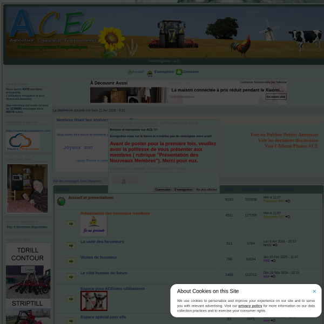This screenshot has width=324, height=324.
Task: Open the Accueil link
Action: click(138, 72)
